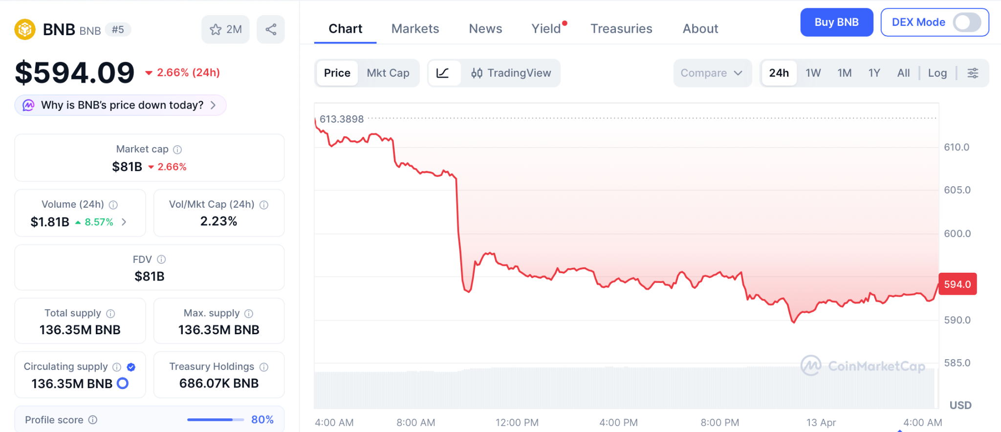Click the Profile score progress bar
The height and width of the screenshot is (432, 1001).
point(215,420)
